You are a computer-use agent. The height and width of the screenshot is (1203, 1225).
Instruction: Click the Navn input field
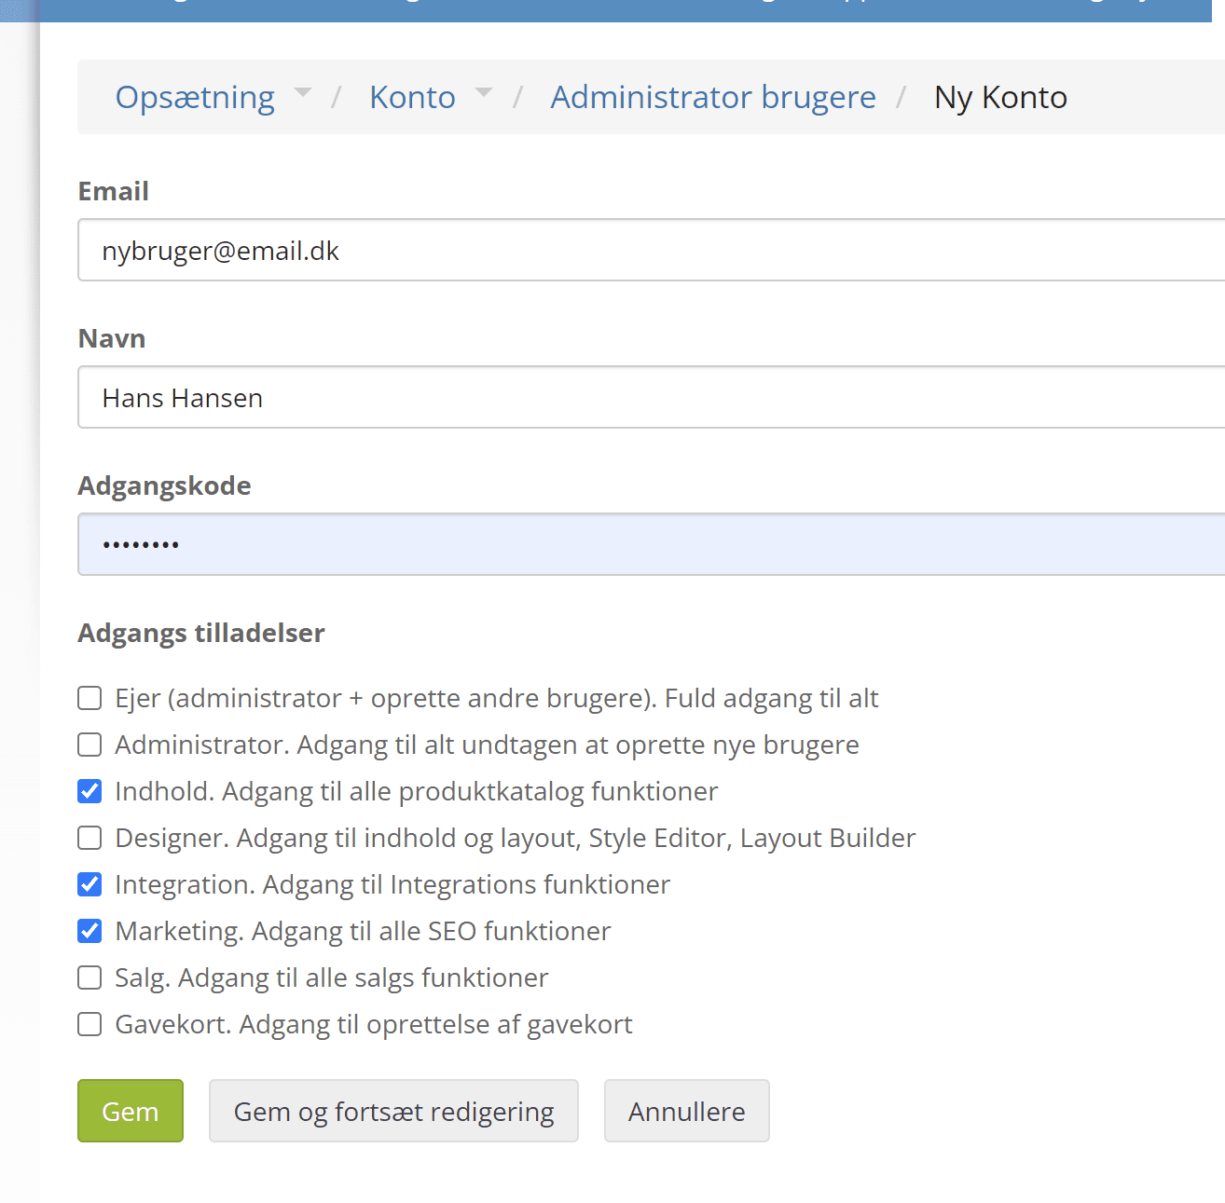(x=651, y=397)
